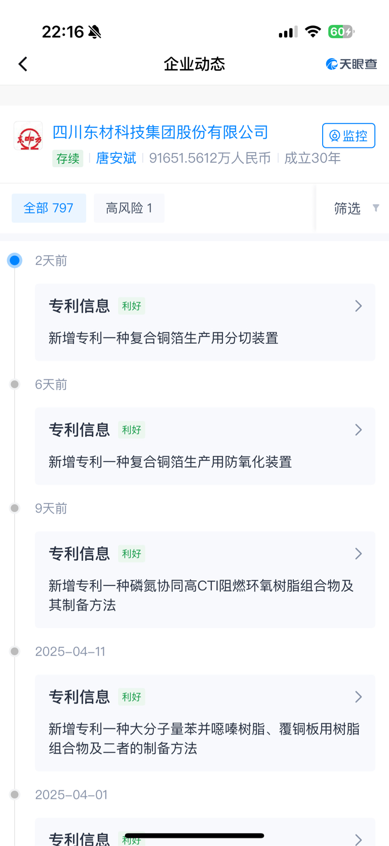Check the battery status icon
The height and width of the screenshot is (846, 389).
tap(340, 32)
